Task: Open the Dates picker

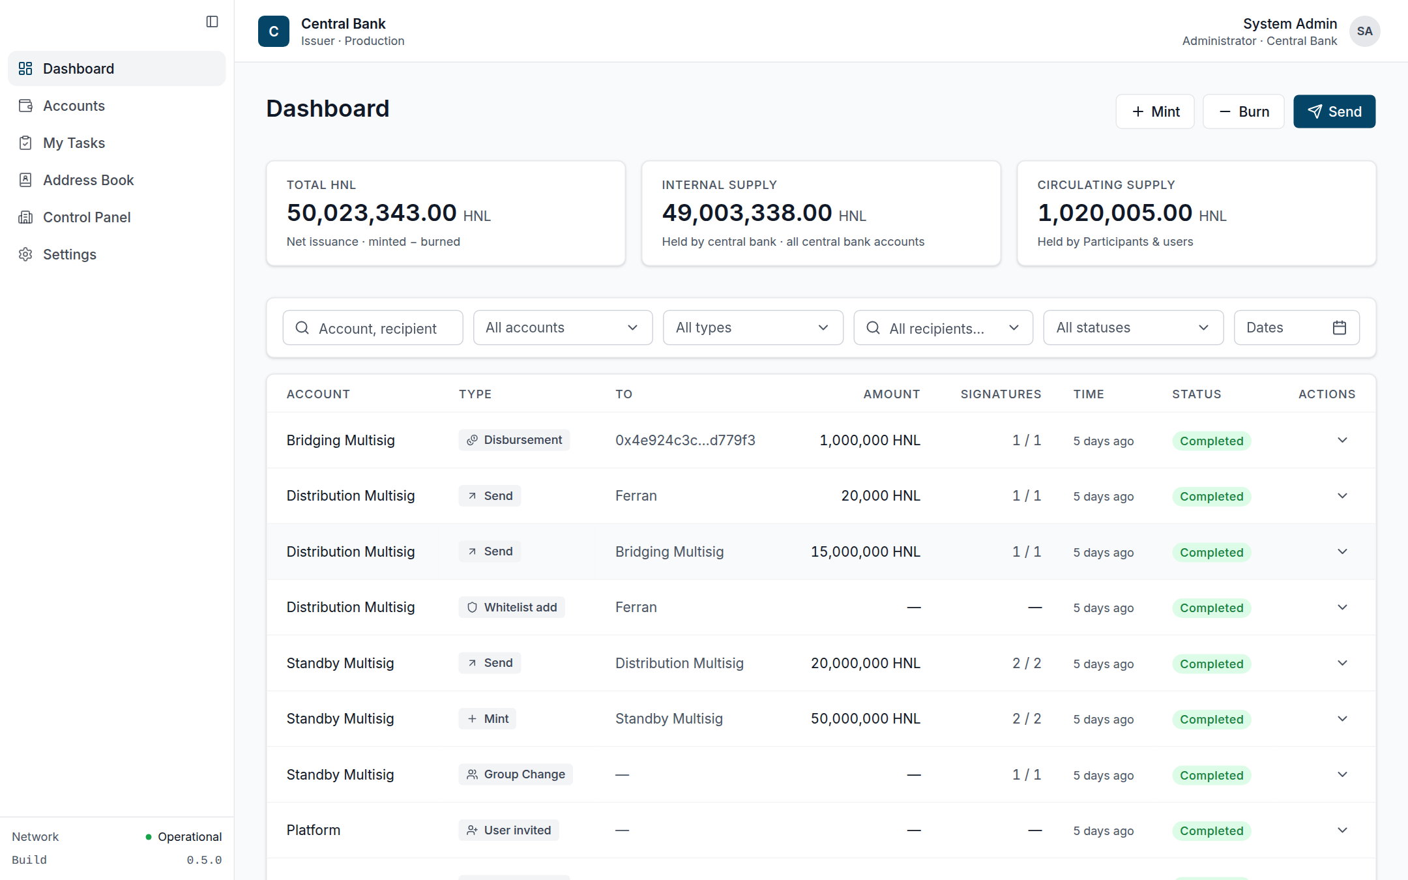Action: pyautogui.click(x=1297, y=328)
